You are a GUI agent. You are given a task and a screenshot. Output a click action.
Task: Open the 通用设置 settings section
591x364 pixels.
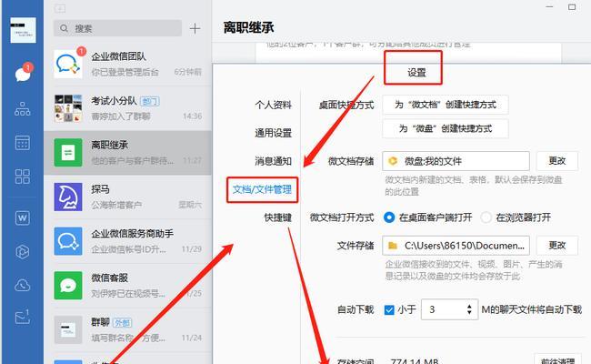274,133
